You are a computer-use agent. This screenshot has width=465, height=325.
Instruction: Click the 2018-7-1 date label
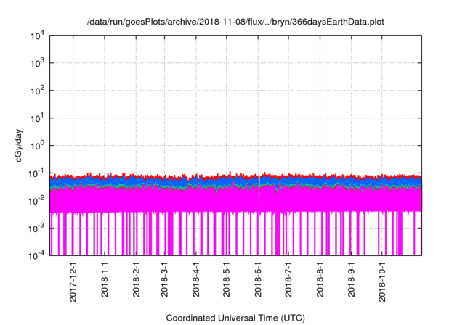click(288, 279)
